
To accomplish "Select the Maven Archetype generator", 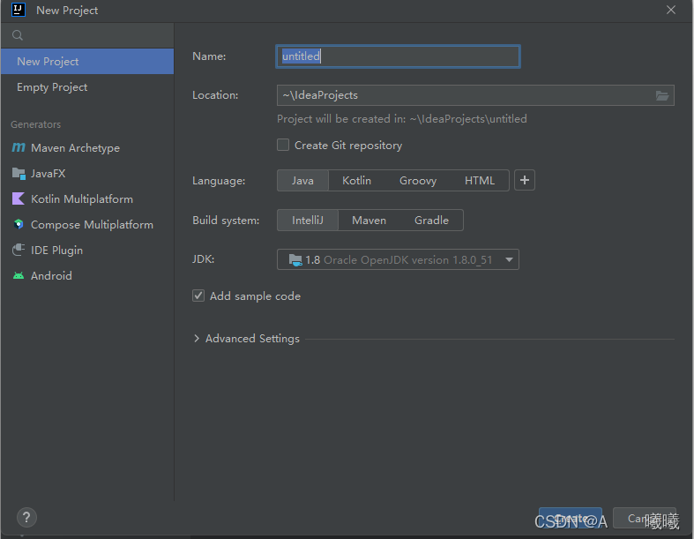I will pyautogui.click(x=87, y=147).
